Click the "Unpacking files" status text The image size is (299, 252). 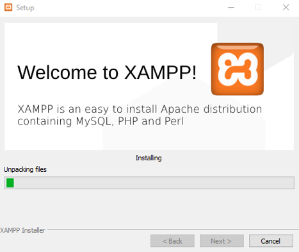tap(25, 169)
